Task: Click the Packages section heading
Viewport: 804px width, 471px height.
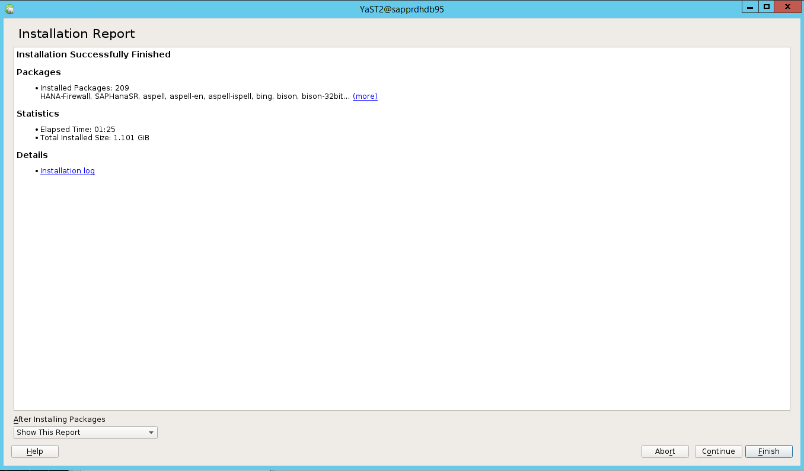Action: (38, 72)
